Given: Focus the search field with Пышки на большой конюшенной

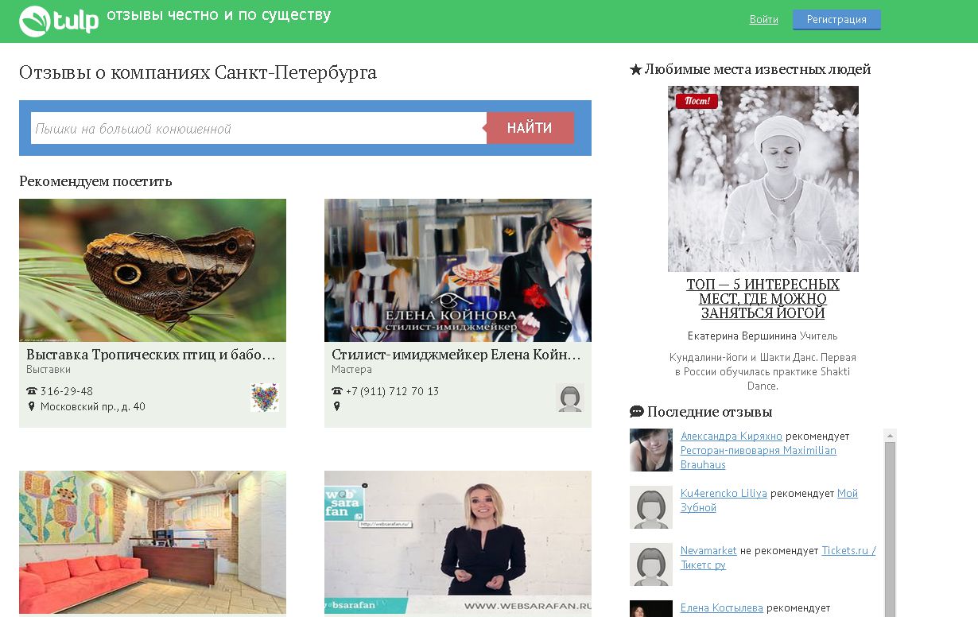Looking at the screenshot, I should (x=258, y=128).
